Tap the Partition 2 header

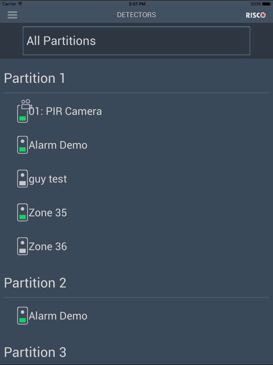point(35,283)
